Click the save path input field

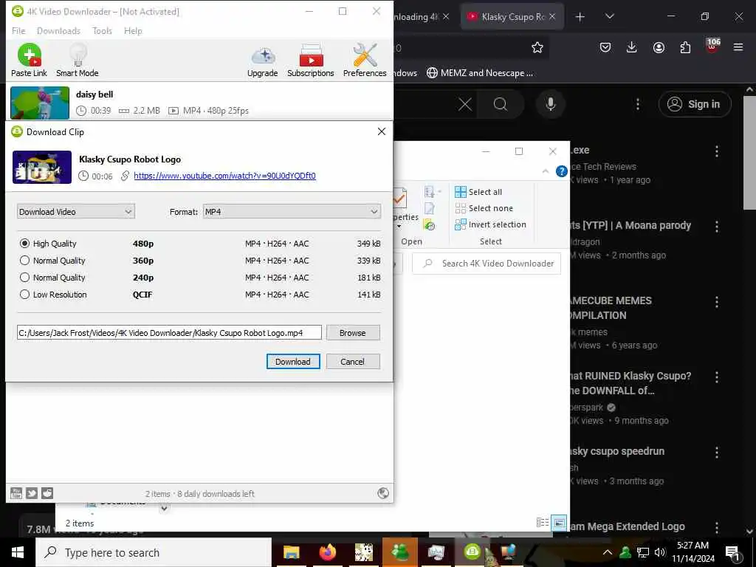coord(169,333)
